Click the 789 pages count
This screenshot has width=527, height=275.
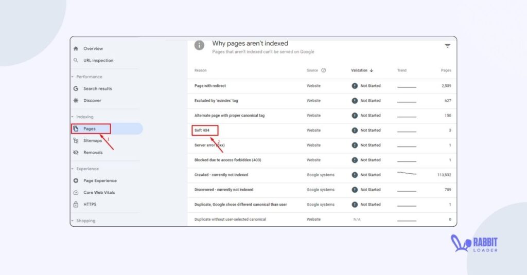[x=448, y=190]
